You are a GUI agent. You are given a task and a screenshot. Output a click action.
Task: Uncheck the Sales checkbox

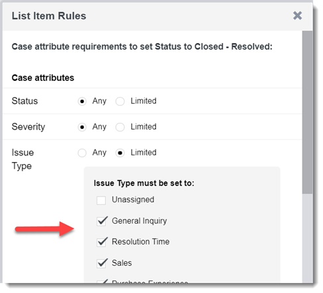pyautogui.click(x=101, y=263)
